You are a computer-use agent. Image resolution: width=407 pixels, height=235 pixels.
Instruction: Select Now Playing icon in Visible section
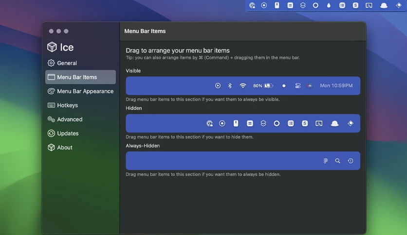tap(218, 85)
